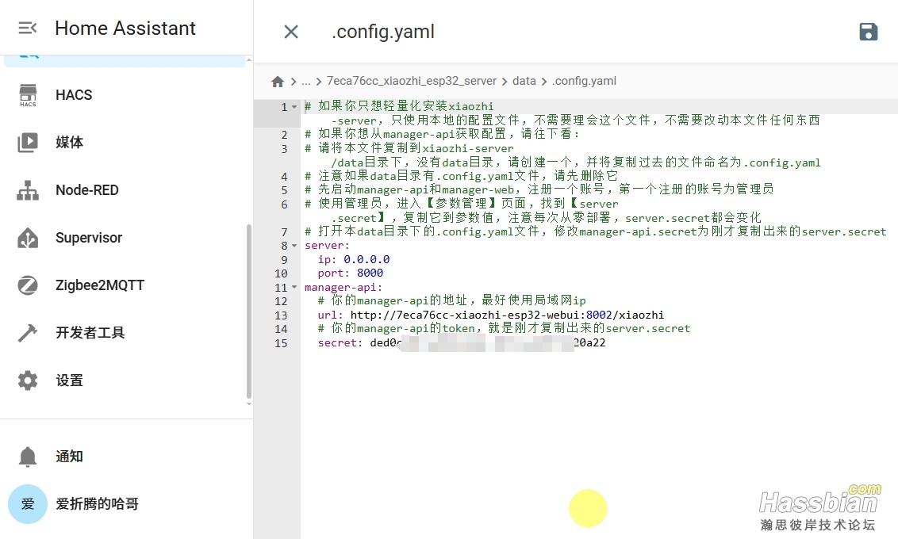Click the ip value 0.0.0.0

click(366, 260)
